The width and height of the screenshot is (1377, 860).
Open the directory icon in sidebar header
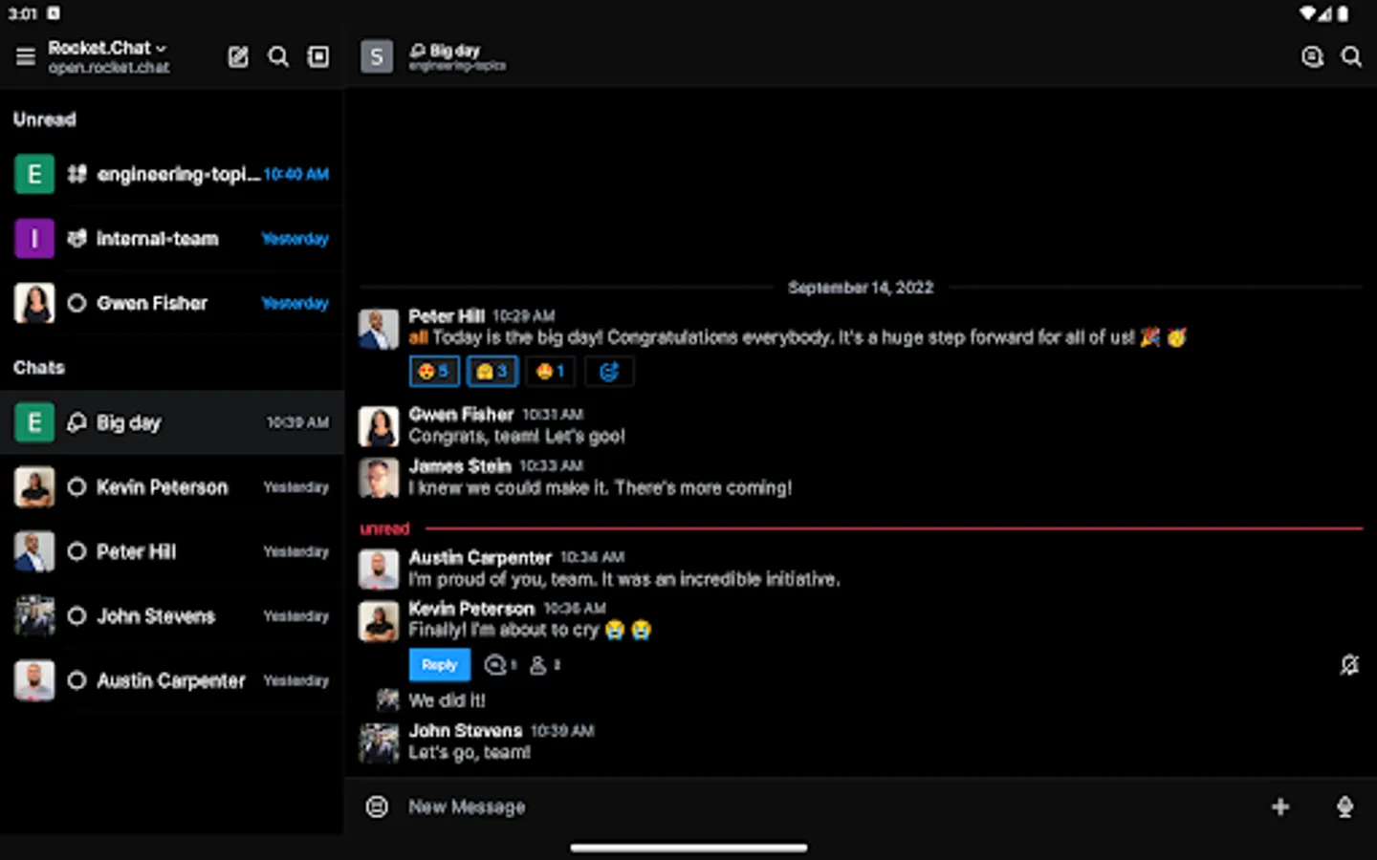coord(318,57)
